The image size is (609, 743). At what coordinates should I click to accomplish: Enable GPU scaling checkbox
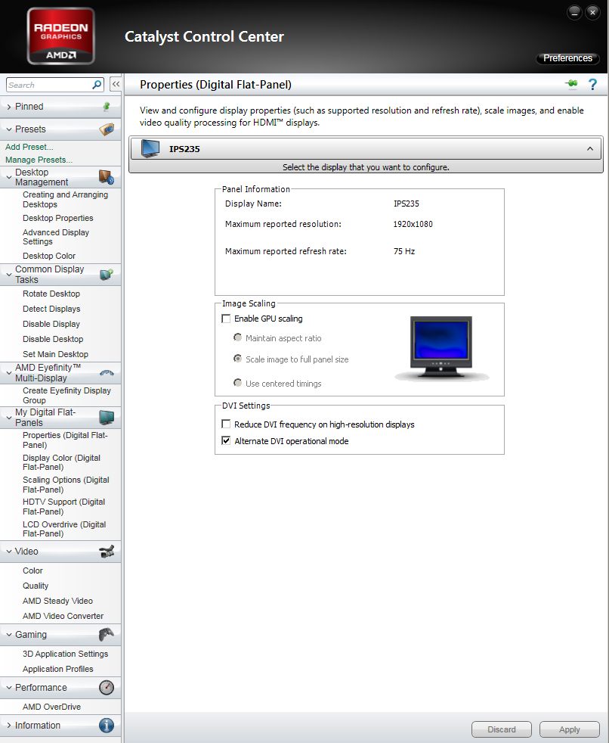point(226,319)
